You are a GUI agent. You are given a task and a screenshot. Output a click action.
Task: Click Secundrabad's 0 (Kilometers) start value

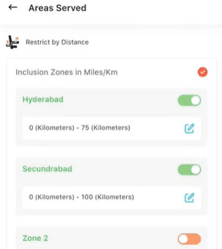(x=52, y=197)
